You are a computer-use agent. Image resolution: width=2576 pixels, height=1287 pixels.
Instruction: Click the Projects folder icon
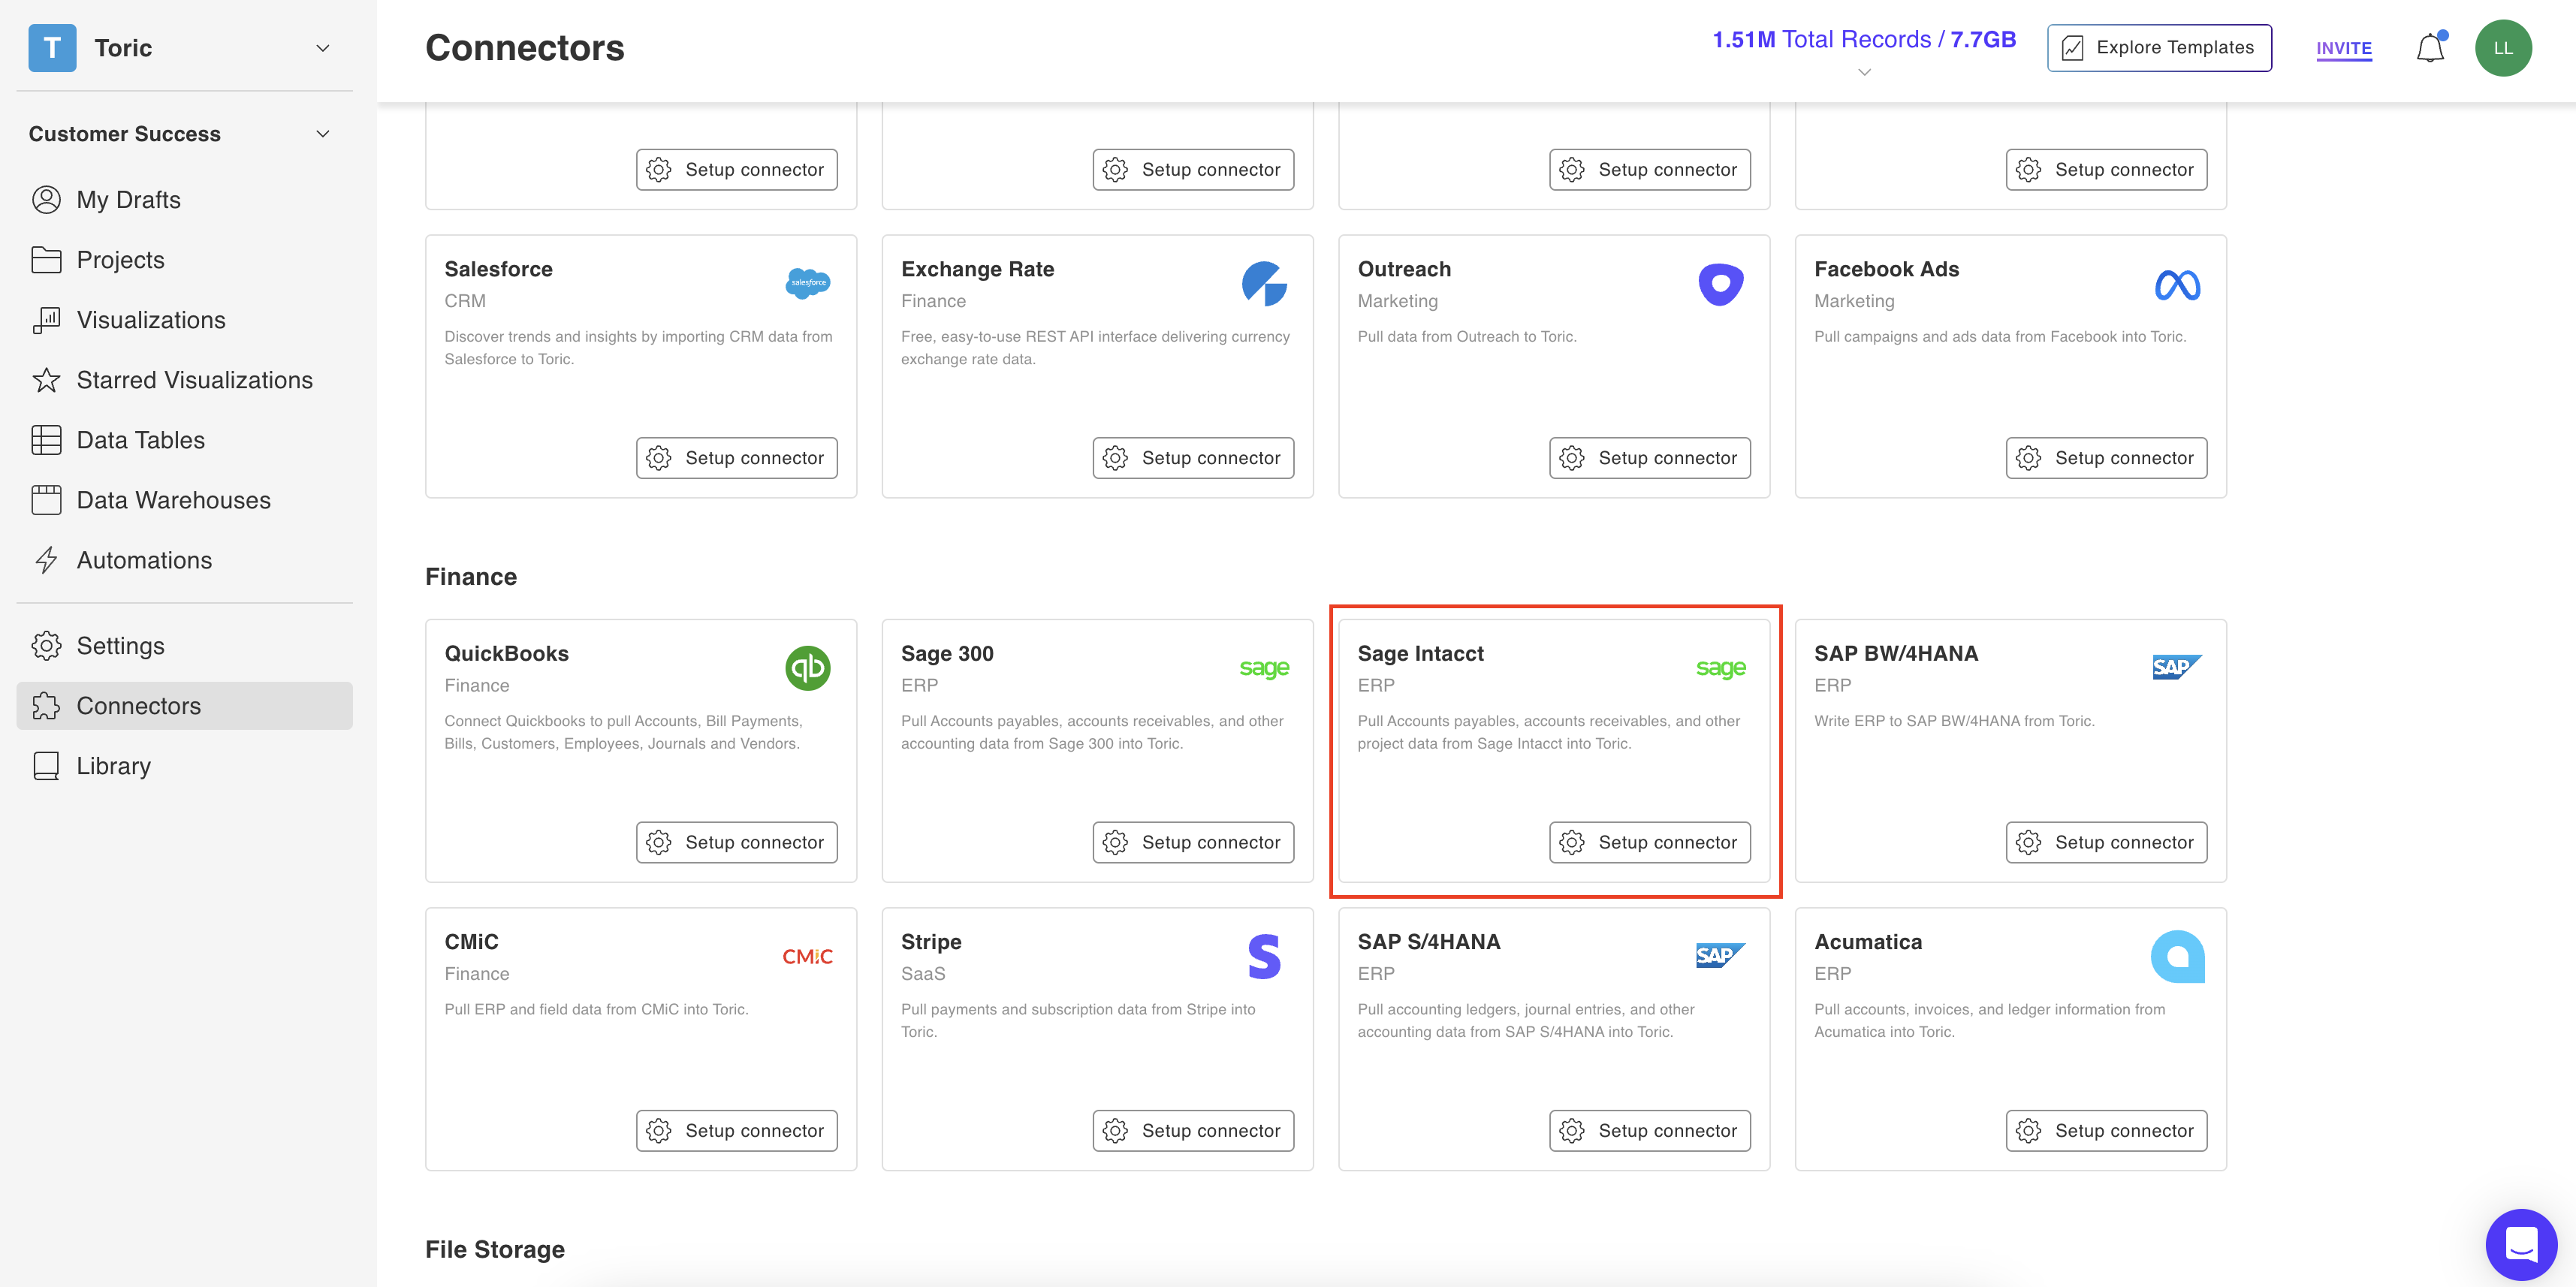46,260
